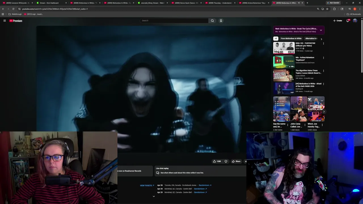Viewport: 363px width, 204px height.
Task: Open the All Bookmarks folder
Action: (354, 14)
